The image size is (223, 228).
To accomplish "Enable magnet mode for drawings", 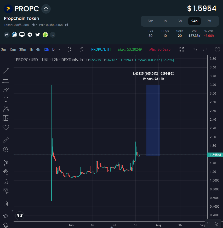I will click(6, 163).
